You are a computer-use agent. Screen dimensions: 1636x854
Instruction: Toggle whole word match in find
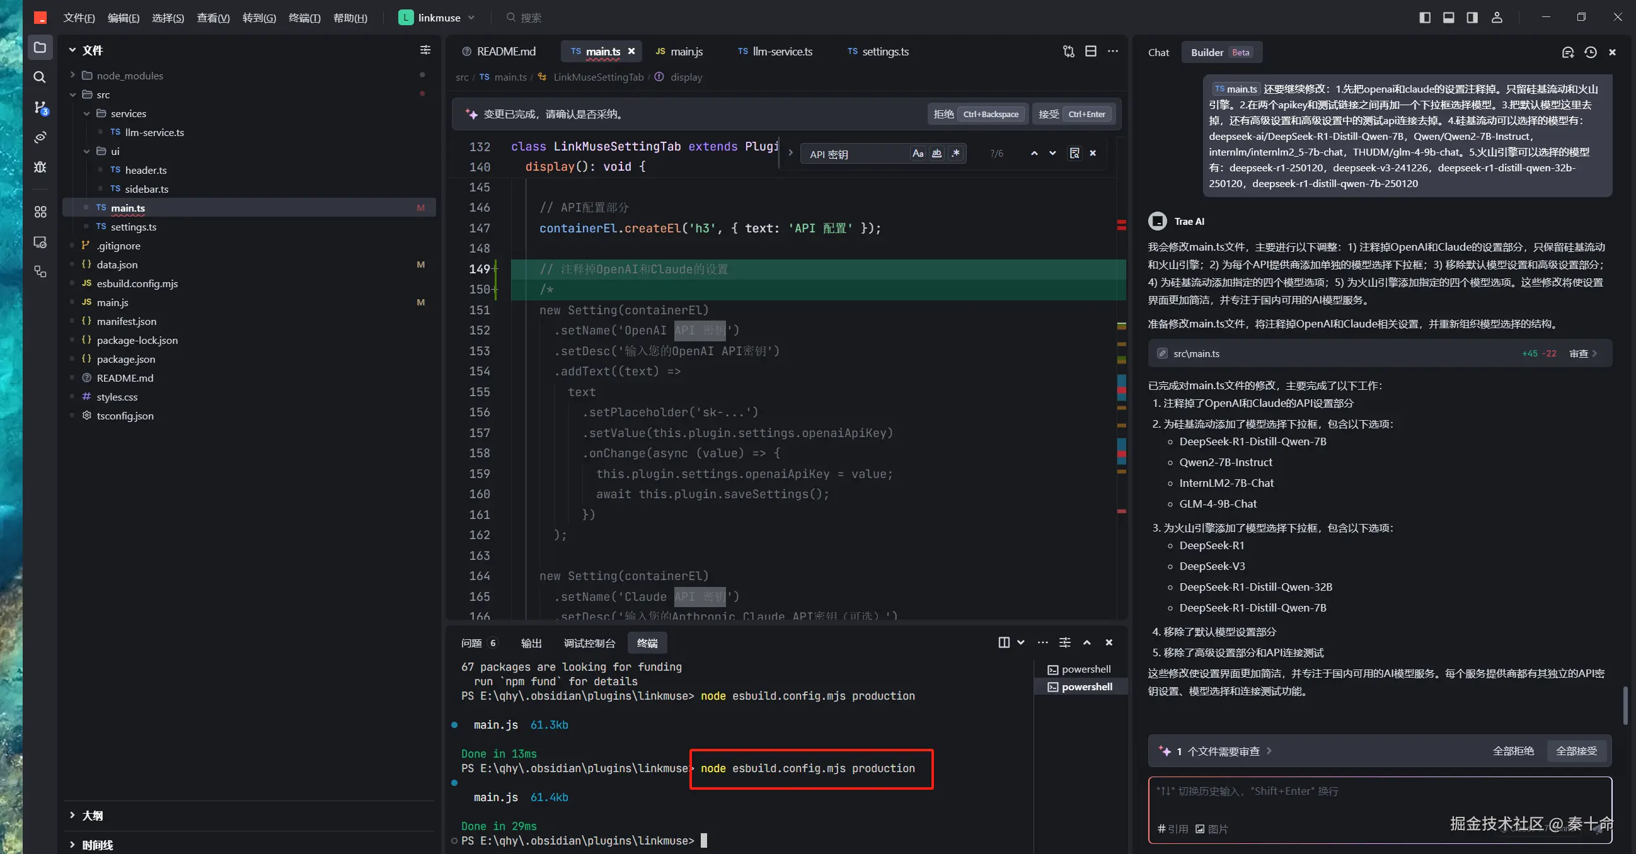(936, 154)
